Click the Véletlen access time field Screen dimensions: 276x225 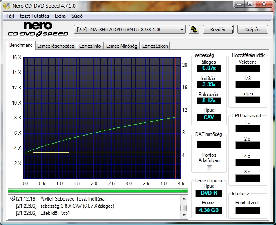click(248, 68)
